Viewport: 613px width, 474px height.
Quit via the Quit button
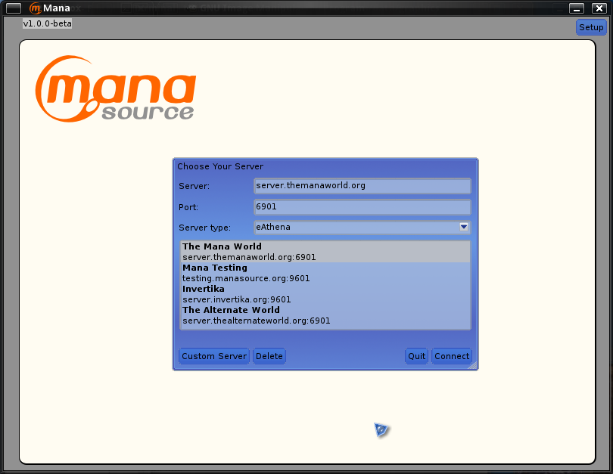(x=416, y=356)
